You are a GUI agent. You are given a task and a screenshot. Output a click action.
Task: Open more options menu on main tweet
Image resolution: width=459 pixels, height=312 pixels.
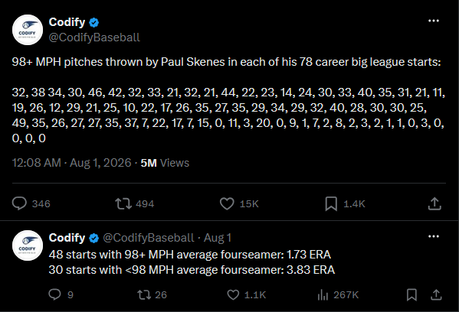(x=434, y=21)
